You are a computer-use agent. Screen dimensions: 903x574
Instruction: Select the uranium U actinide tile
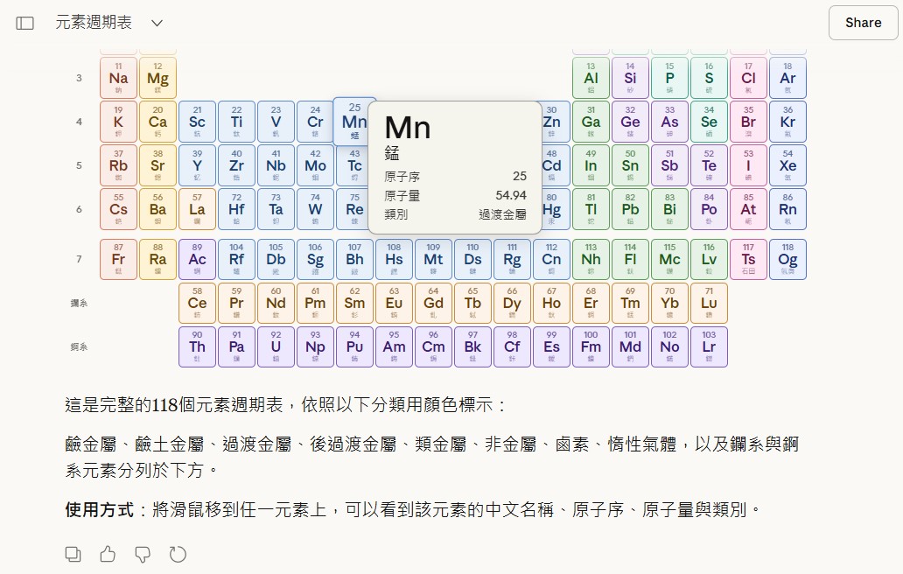click(x=276, y=346)
